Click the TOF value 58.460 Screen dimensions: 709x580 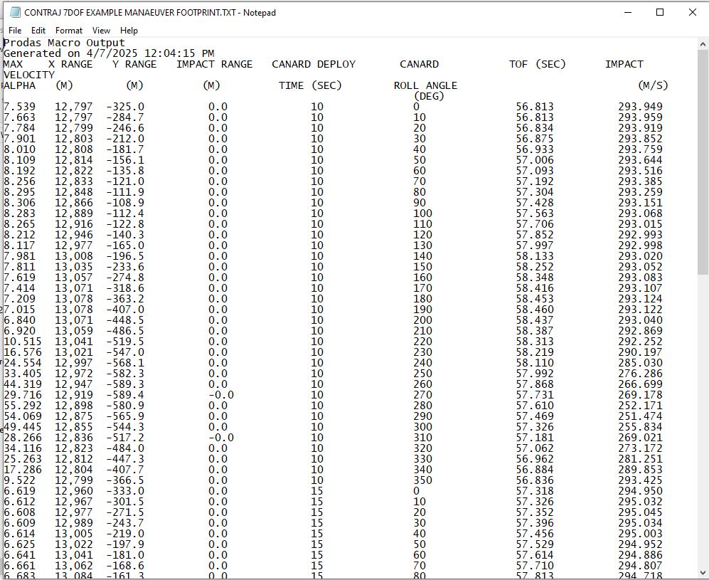click(535, 310)
